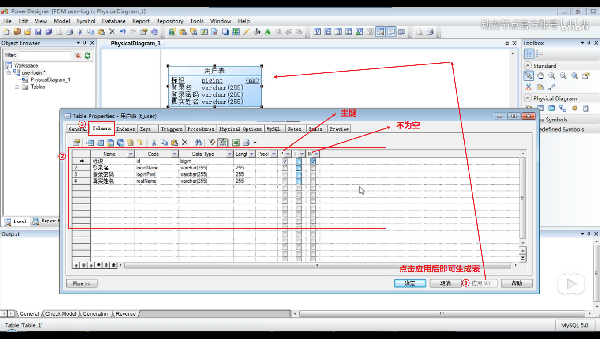600x339 pixels.
Task: Select the Grabber hand tool in Toolbox
Action: [540, 75]
